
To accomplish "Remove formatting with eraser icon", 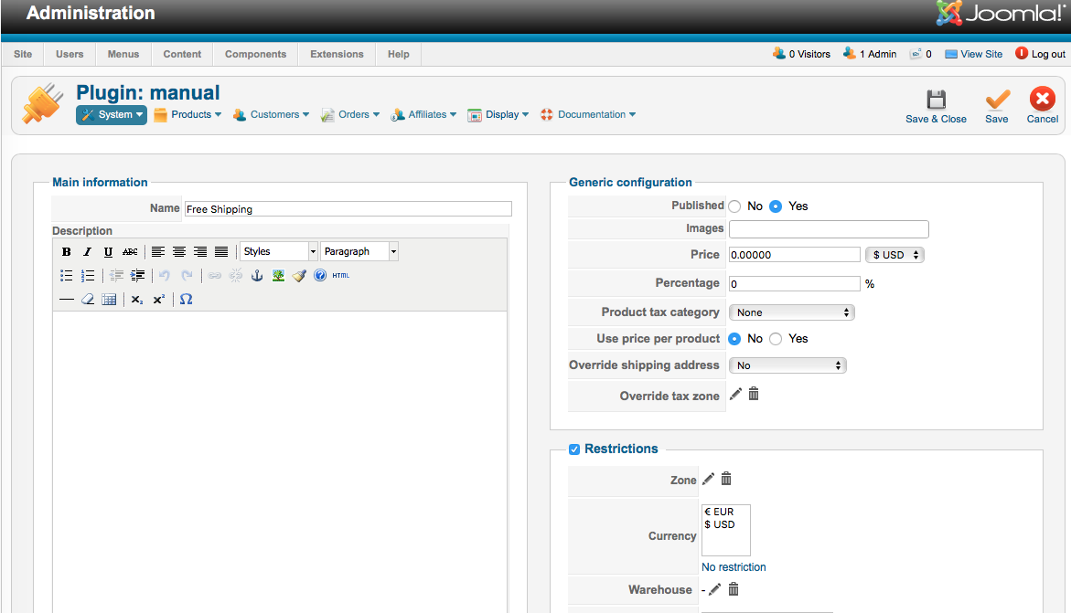I will (88, 300).
